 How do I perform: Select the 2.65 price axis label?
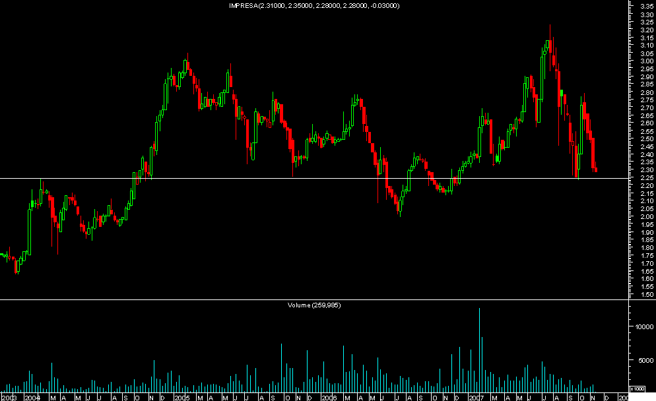point(647,116)
